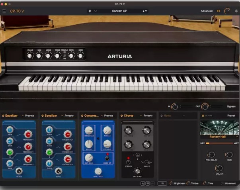Image resolution: width=240 pixels, height=190 pixels.
Task: Toggle power for the Chorus slot
Action: click(121, 116)
